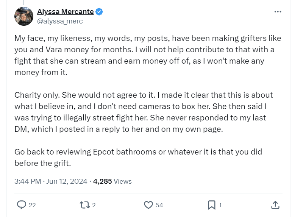Open the reply icon to comment

coord(22,205)
